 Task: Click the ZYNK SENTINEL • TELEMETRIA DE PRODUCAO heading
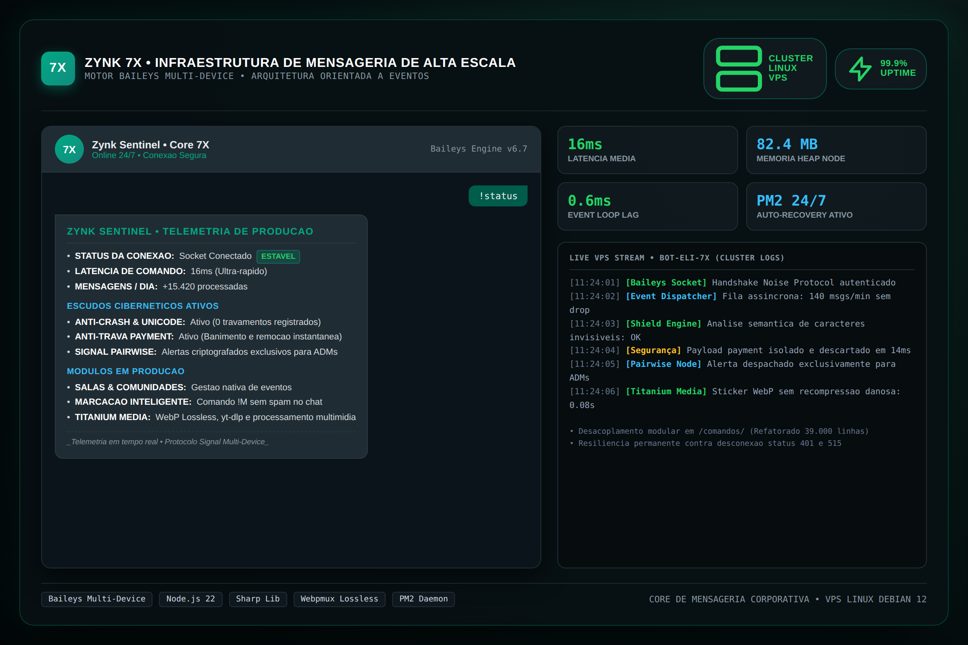(190, 231)
